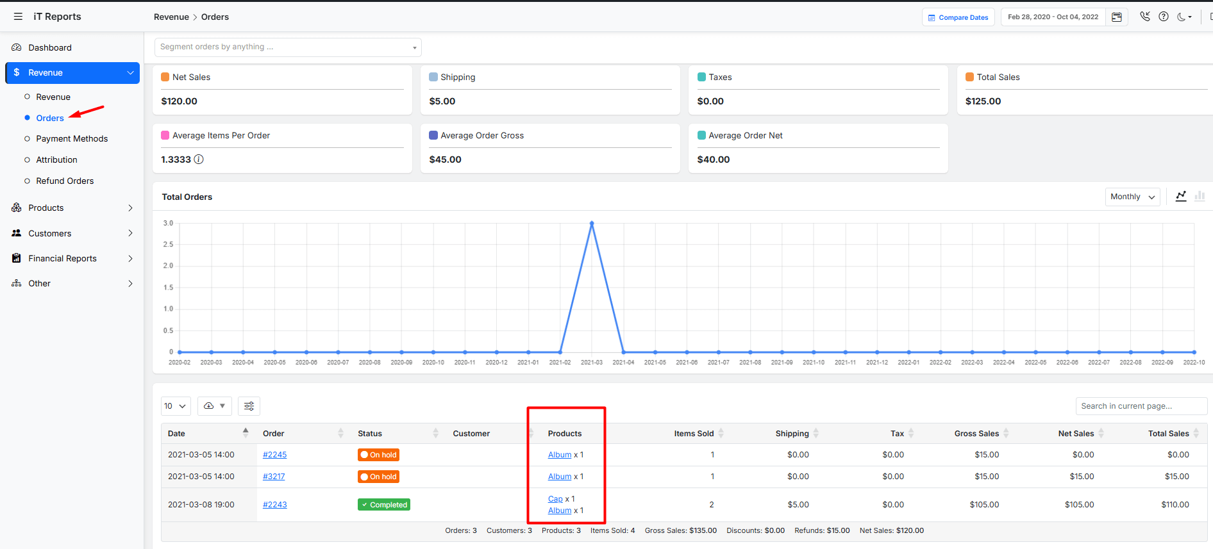Select the Payment Methods submenu item
1213x549 pixels.
72,138
